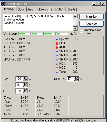The image size is (107, 123).
Task: Click the +12V 6,39V voltage reading
Action: pos(16,110)
